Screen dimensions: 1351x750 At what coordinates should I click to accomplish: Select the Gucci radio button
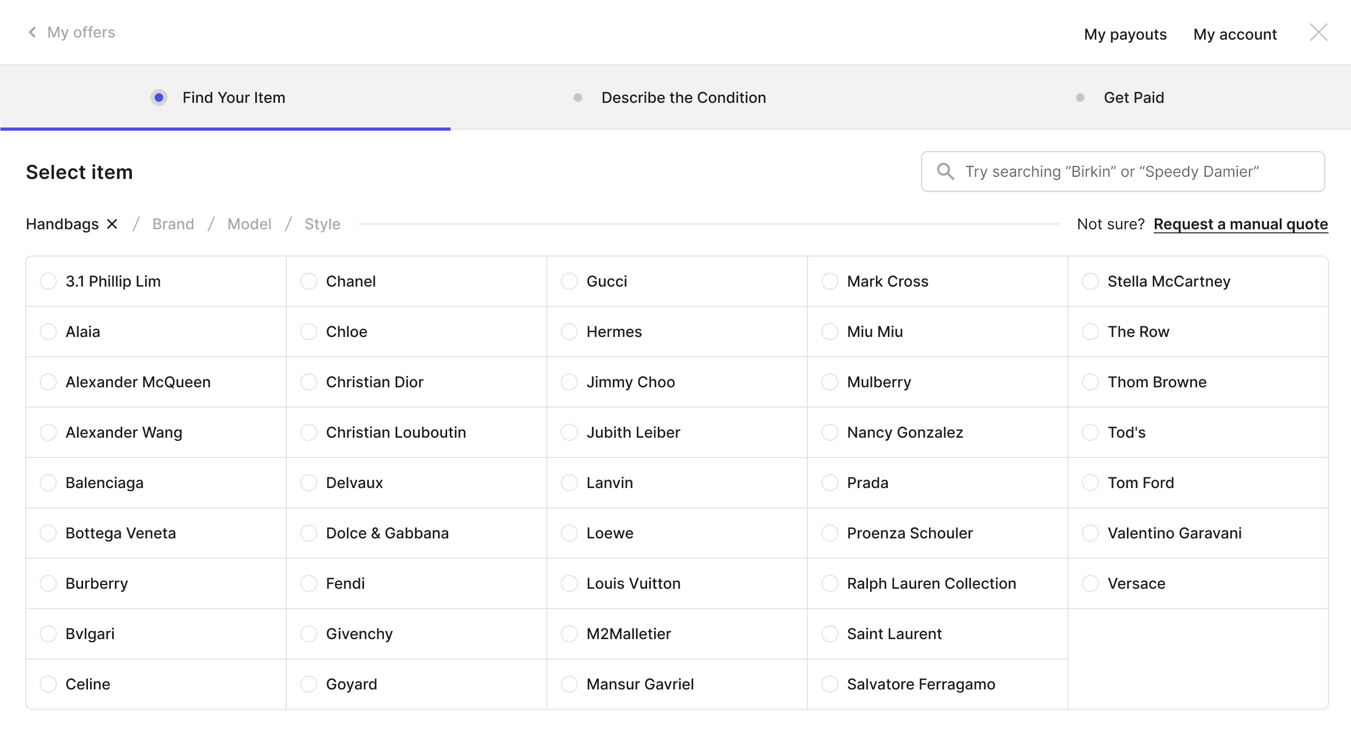click(x=569, y=281)
